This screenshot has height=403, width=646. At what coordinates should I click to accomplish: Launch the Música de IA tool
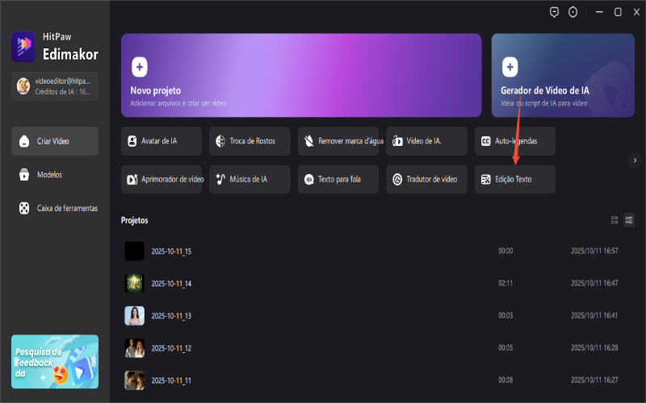click(250, 179)
